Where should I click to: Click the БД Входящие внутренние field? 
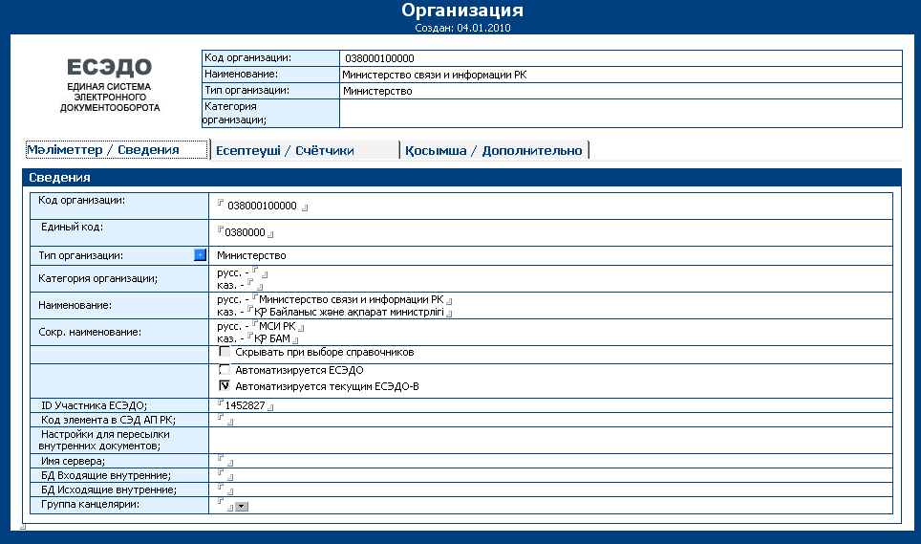225,475
